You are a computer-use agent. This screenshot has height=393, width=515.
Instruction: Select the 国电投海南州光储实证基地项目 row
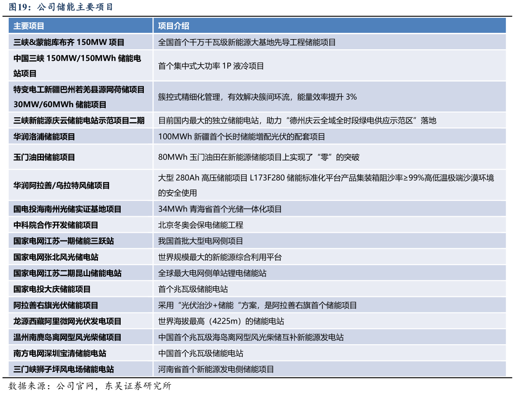coord(68,209)
